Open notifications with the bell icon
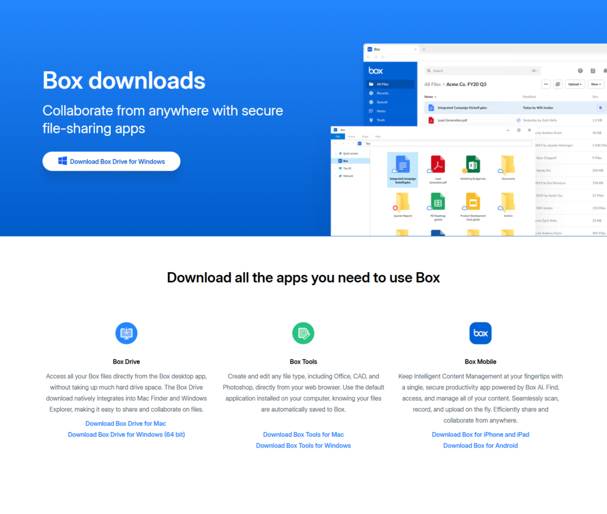 [605, 71]
